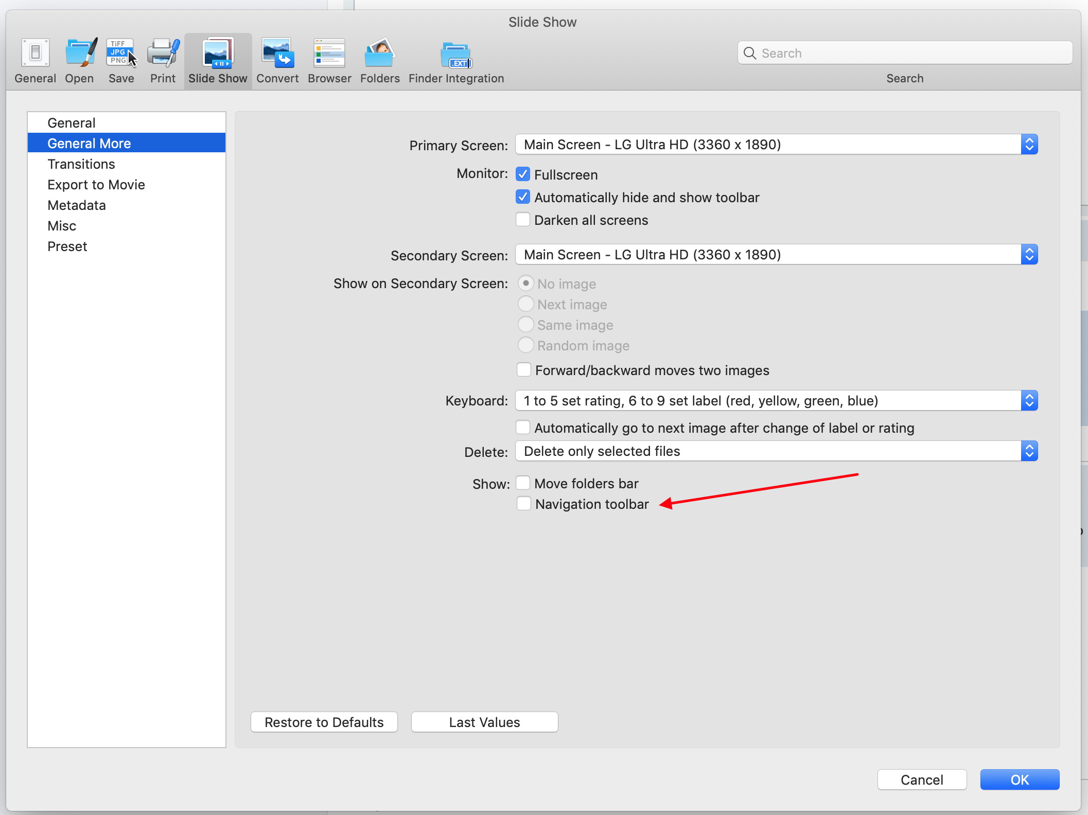Click Restore to Defaults
1088x815 pixels.
point(324,722)
